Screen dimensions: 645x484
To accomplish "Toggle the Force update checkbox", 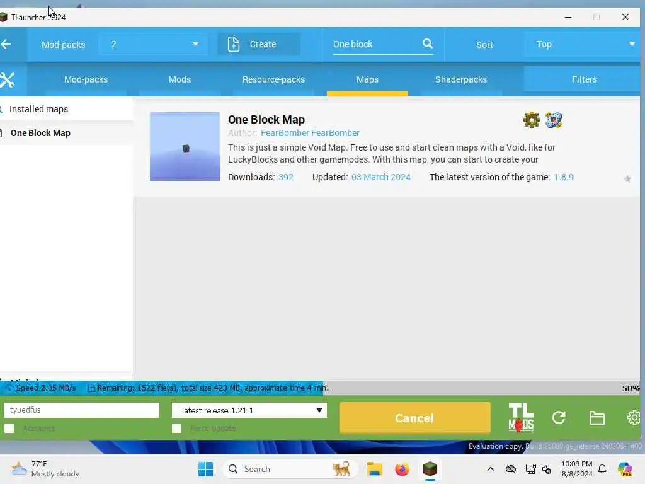I will pos(176,428).
